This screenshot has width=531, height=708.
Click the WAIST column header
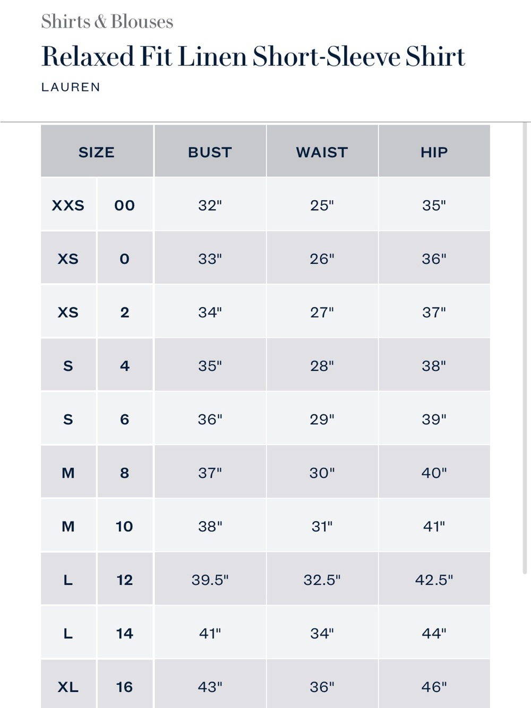(322, 151)
